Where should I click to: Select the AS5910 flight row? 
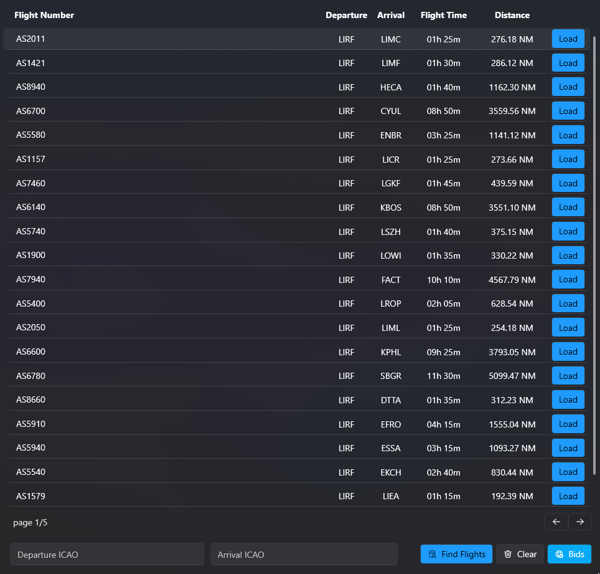(187, 424)
